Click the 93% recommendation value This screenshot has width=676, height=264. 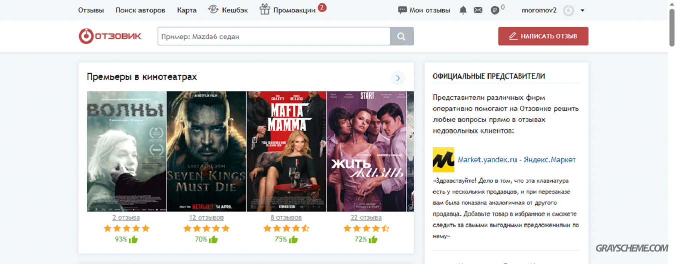(x=121, y=240)
